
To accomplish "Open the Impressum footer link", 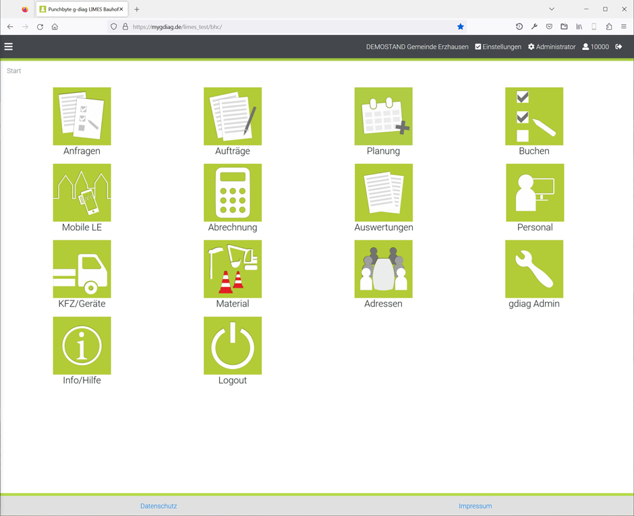I will pyautogui.click(x=475, y=506).
